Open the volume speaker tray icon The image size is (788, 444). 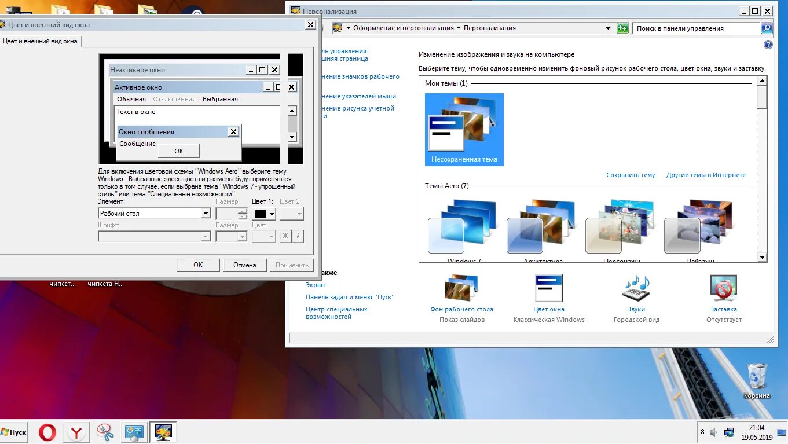coord(714,432)
